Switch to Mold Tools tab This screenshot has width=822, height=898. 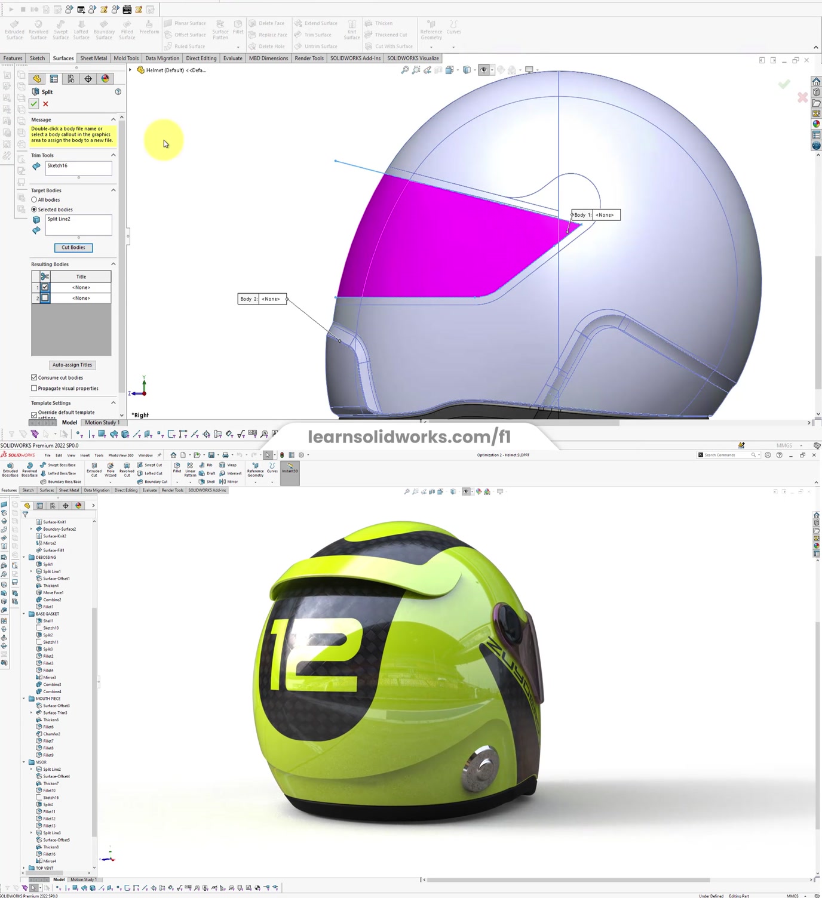[126, 59]
